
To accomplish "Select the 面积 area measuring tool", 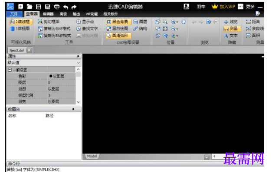I will tap(253, 36).
